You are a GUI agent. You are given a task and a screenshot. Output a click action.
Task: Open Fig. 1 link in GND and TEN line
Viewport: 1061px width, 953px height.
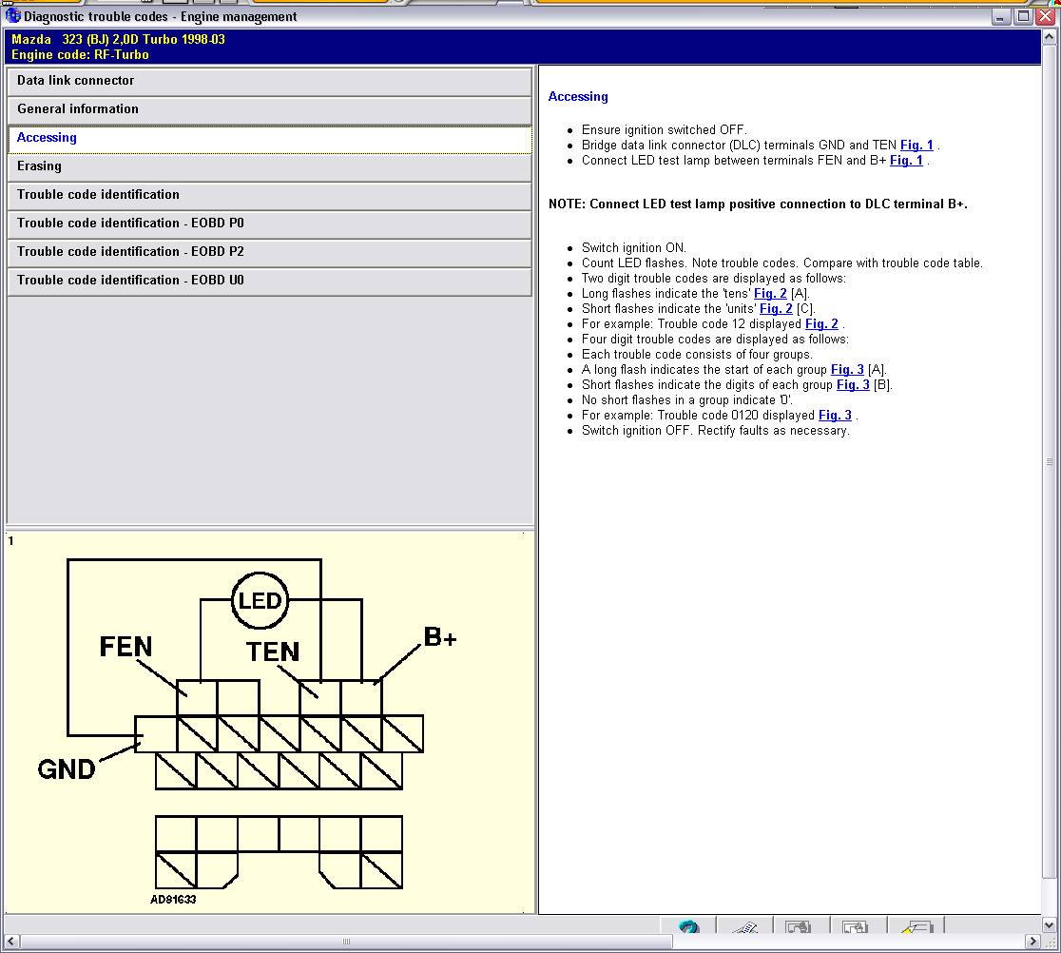pos(916,145)
